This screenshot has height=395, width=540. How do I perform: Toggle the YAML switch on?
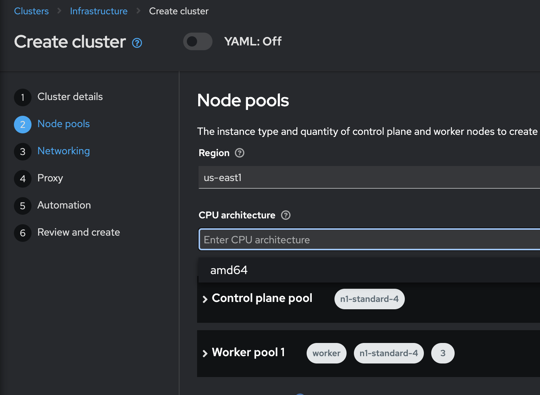tap(198, 41)
